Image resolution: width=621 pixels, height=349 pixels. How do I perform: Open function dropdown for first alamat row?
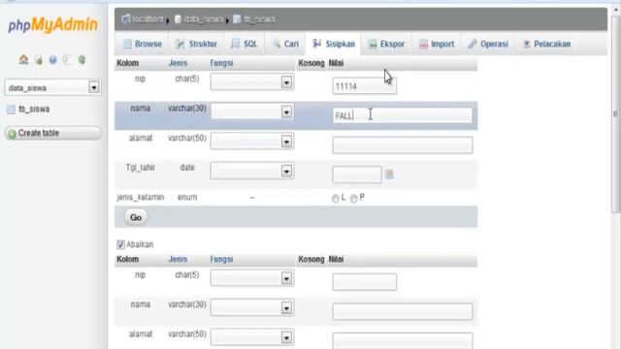click(252, 142)
